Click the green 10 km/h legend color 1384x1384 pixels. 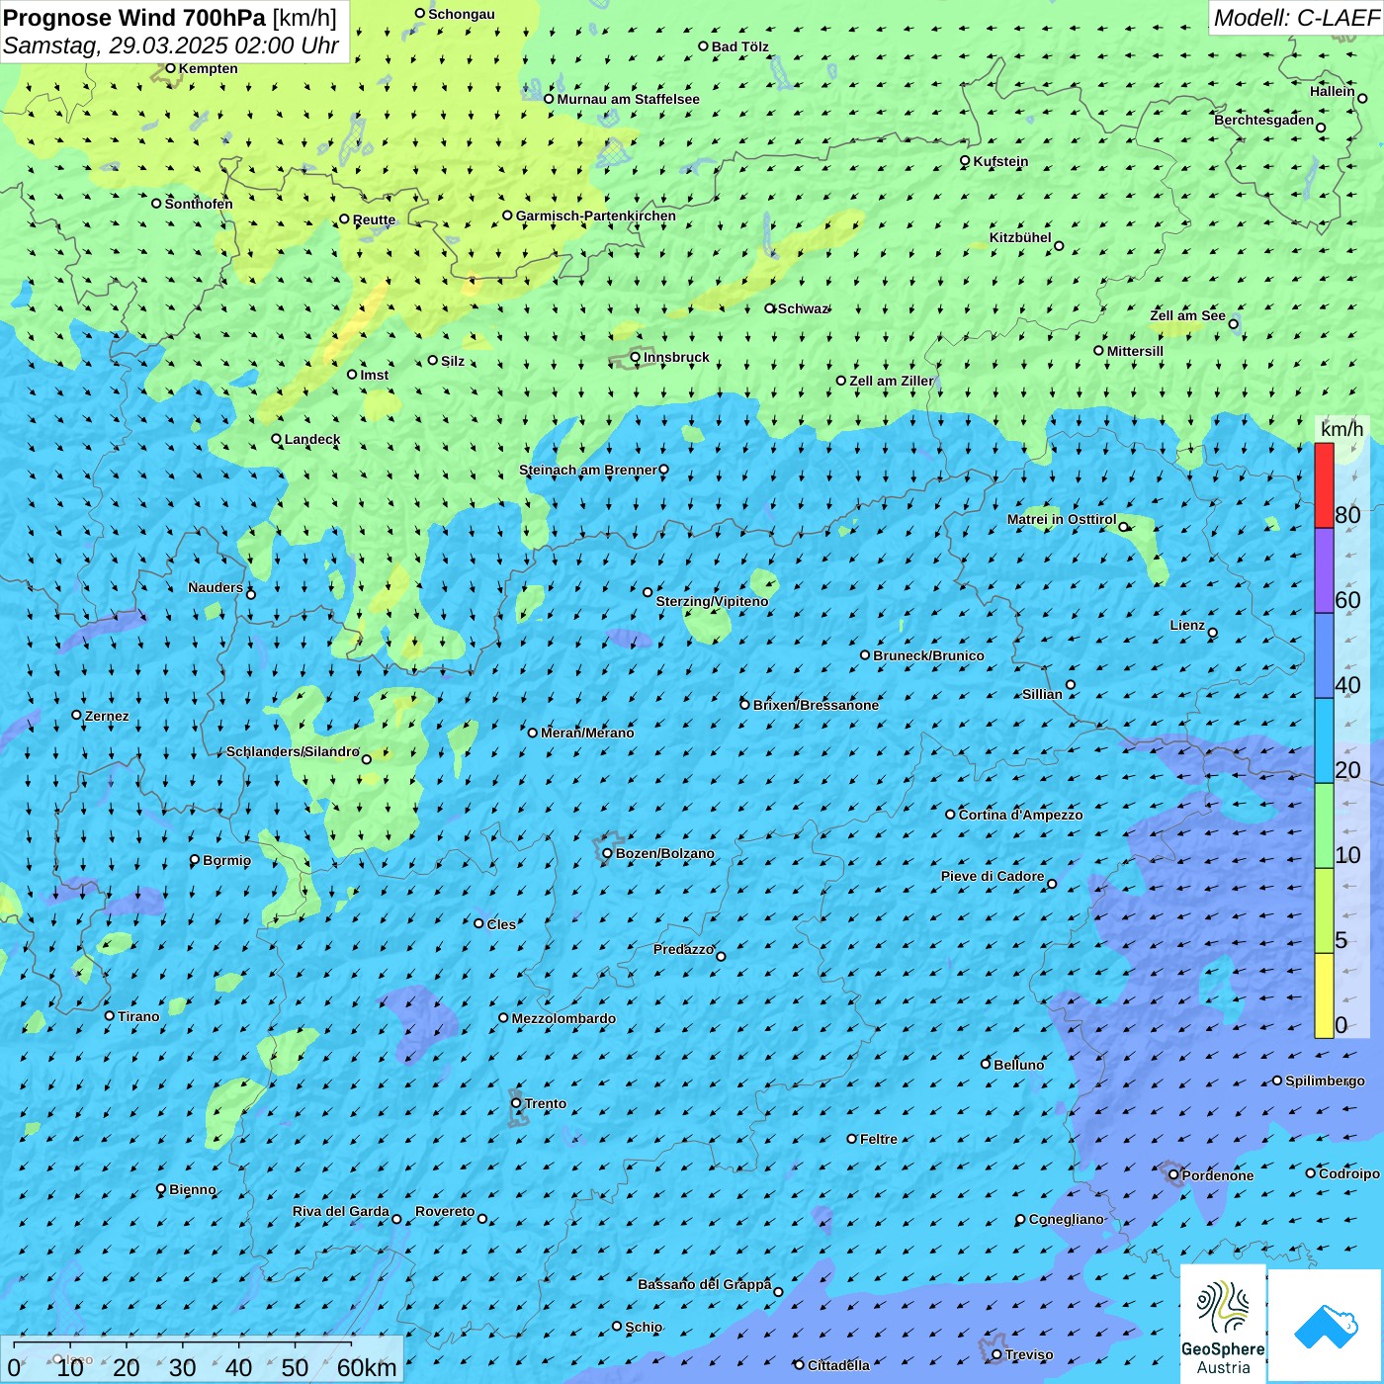pos(1324,825)
